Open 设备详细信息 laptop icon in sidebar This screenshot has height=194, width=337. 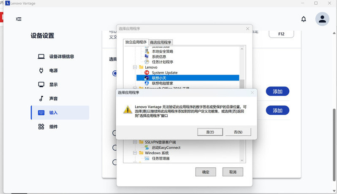[41, 57]
